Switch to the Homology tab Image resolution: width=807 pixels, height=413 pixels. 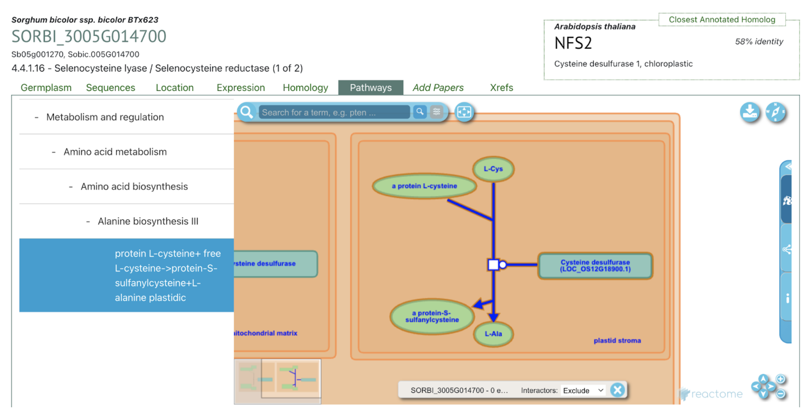point(305,88)
